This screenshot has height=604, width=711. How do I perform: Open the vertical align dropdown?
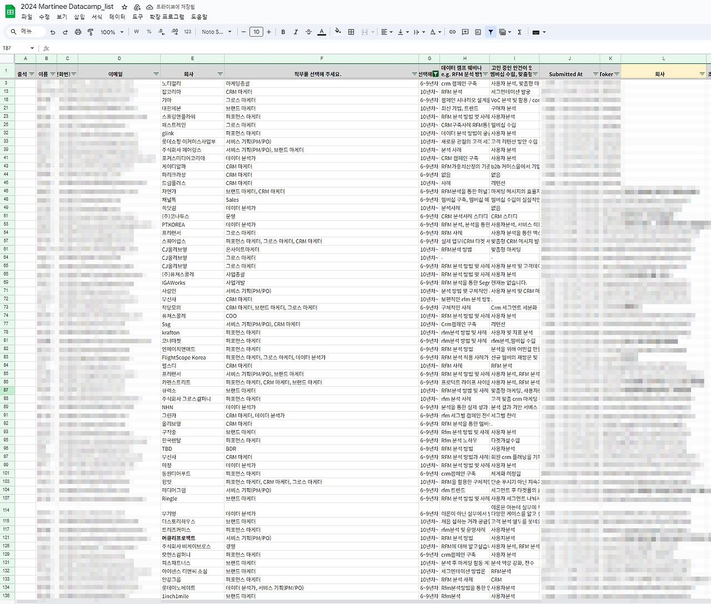403,32
